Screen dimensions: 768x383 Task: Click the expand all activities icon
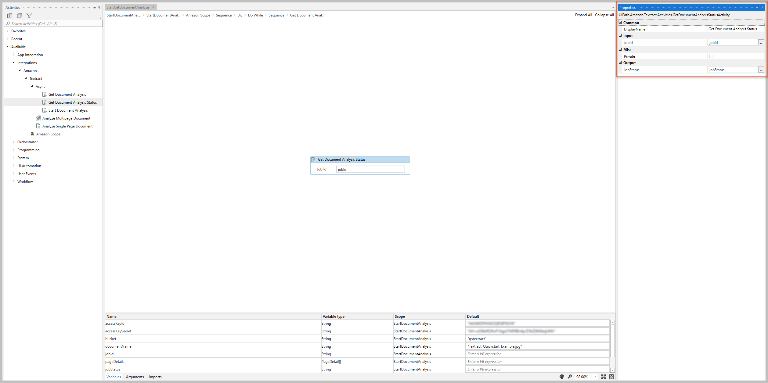pyautogui.click(x=9, y=15)
